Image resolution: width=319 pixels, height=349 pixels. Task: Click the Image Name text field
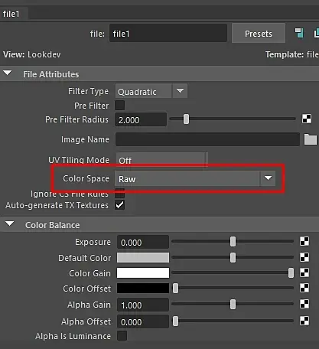(207, 139)
